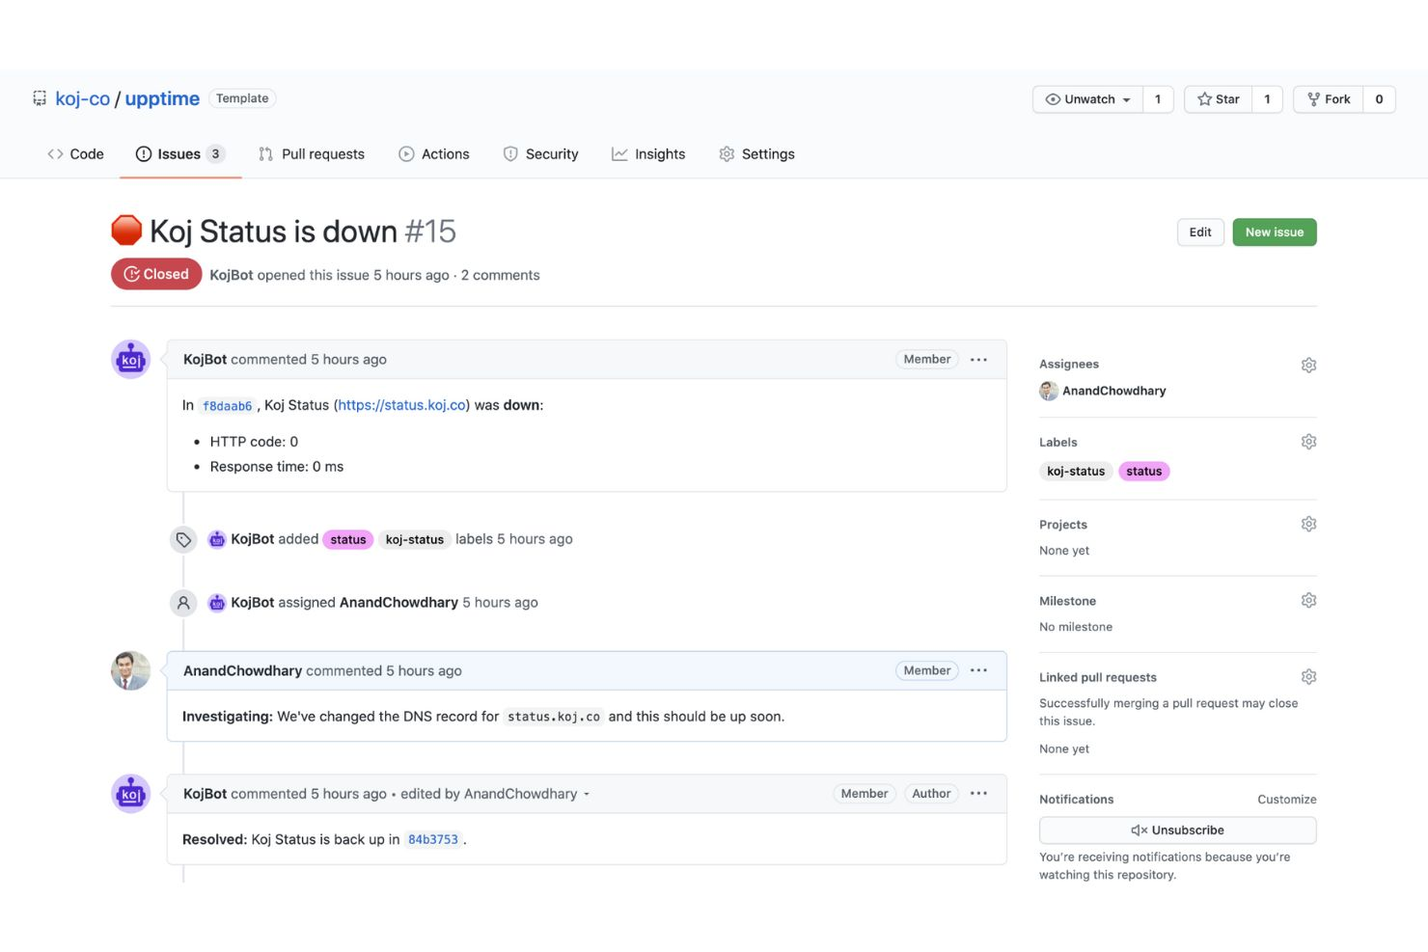Click the watchers count next to Unwatch

[1158, 99]
